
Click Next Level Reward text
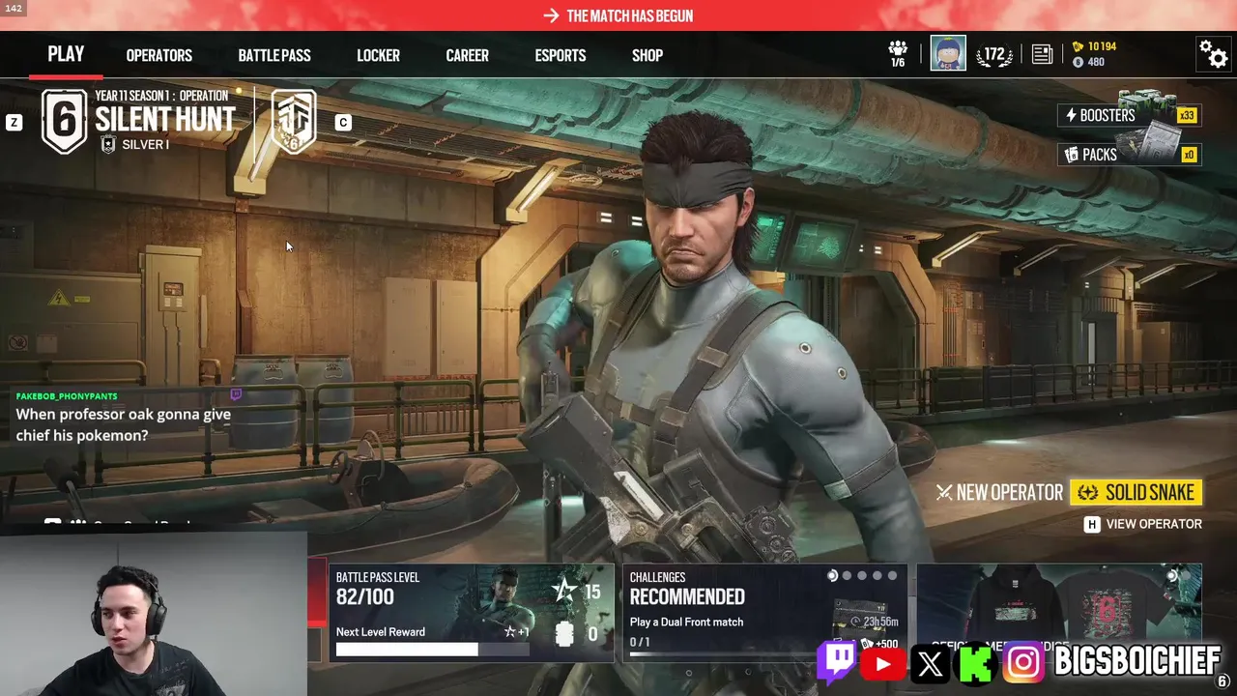(381, 632)
